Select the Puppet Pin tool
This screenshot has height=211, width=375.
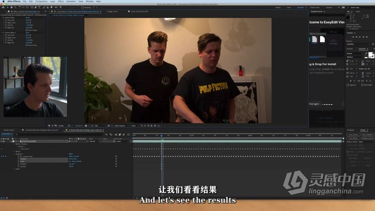[x=61, y=7]
